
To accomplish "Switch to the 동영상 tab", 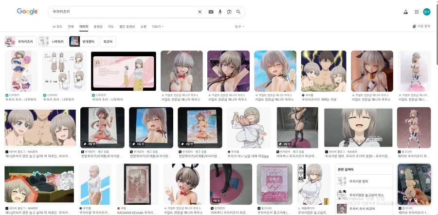I will (98, 27).
